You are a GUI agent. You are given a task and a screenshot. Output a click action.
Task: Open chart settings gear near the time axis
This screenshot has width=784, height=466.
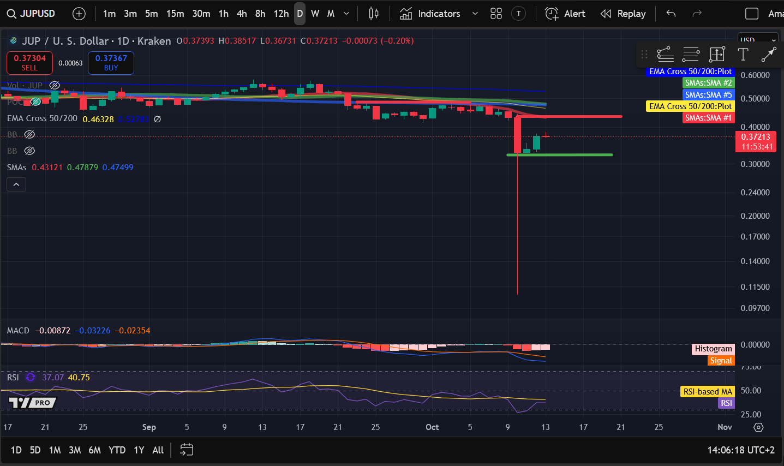[758, 427]
